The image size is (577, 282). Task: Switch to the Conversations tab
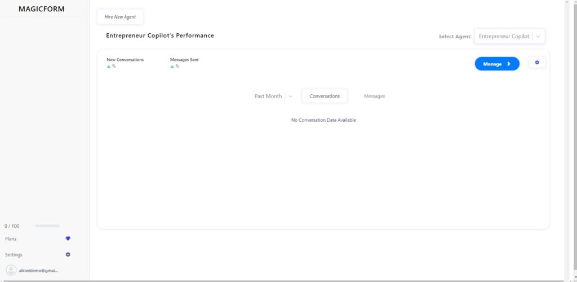pos(325,96)
